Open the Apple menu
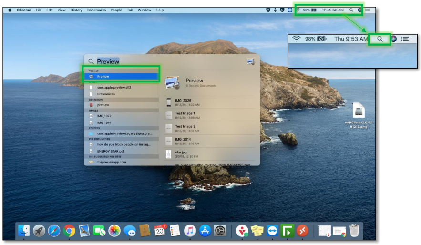 10,10
